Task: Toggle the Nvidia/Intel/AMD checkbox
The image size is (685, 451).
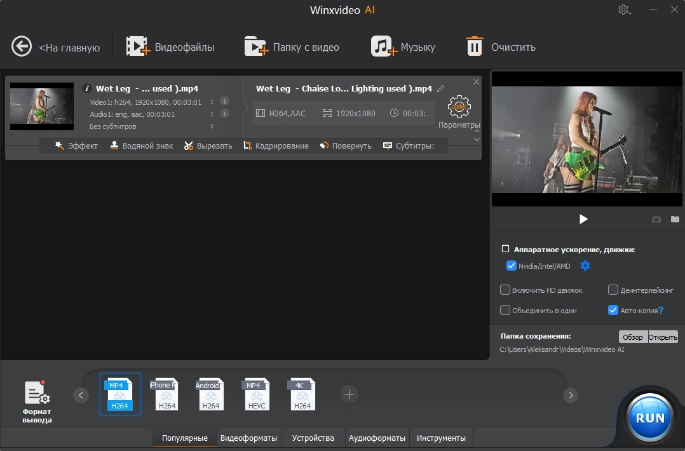Action: click(x=511, y=266)
